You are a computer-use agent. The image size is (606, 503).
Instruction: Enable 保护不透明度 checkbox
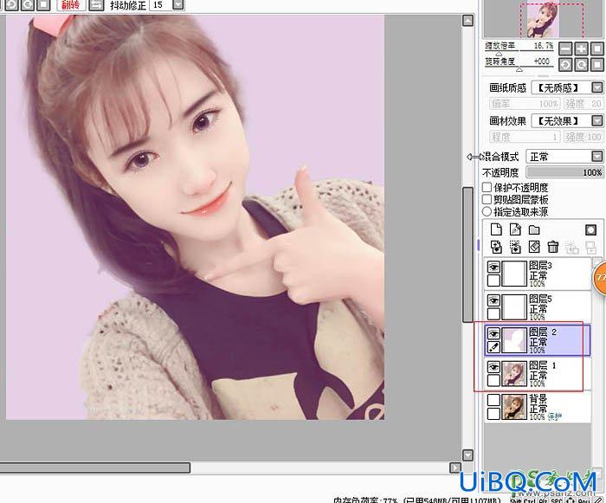coord(487,187)
